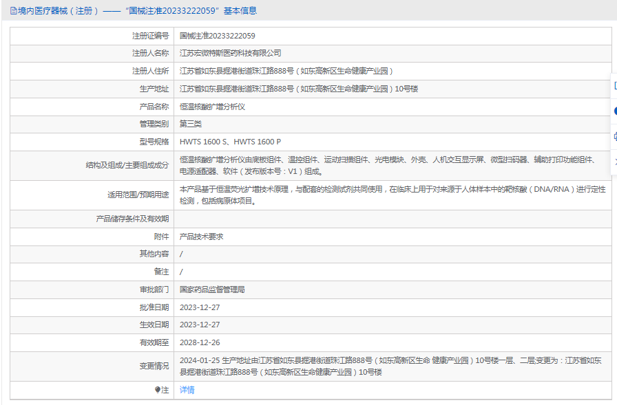Click the 有效期至 label
This screenshot has width=617, height=405.
point(154,342)
